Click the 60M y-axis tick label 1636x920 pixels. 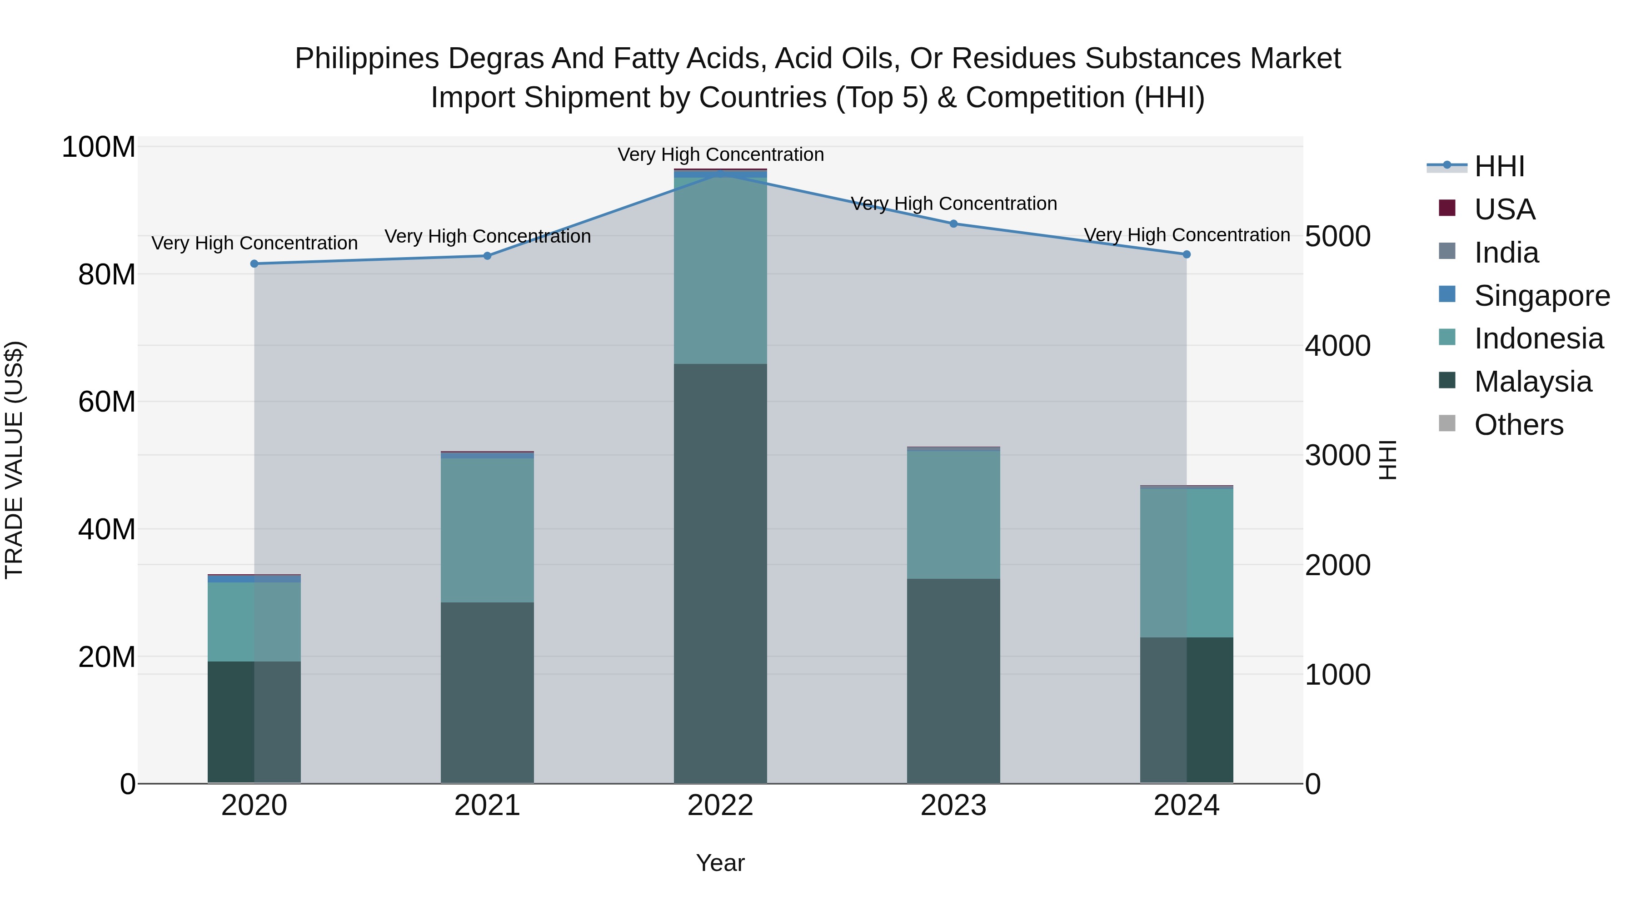click(107, 402)
